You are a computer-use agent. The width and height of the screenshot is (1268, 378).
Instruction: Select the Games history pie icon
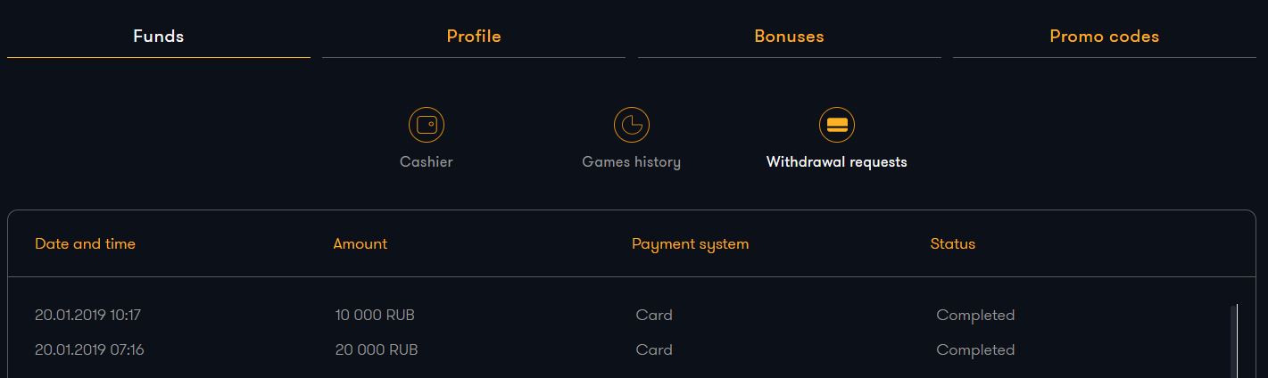click(x=632, y=125)
